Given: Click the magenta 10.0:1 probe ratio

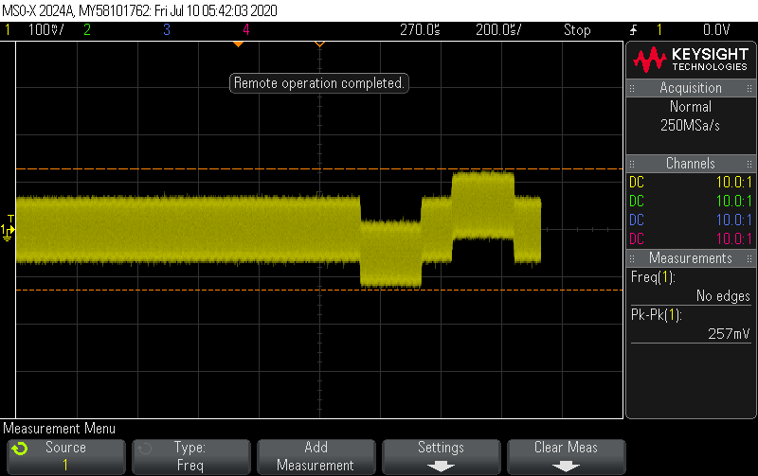Looking at the screenshot, I should click(733, 239).
